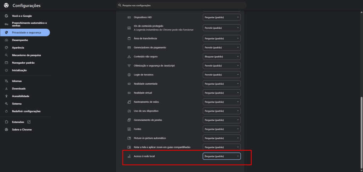This screenshot has width=363, height=172.
Task: Click the Extensões puzzle piece icon
Action: coord(6,122)
